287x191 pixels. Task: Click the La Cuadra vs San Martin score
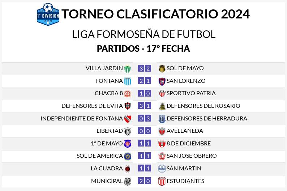(x=145, y=168)
